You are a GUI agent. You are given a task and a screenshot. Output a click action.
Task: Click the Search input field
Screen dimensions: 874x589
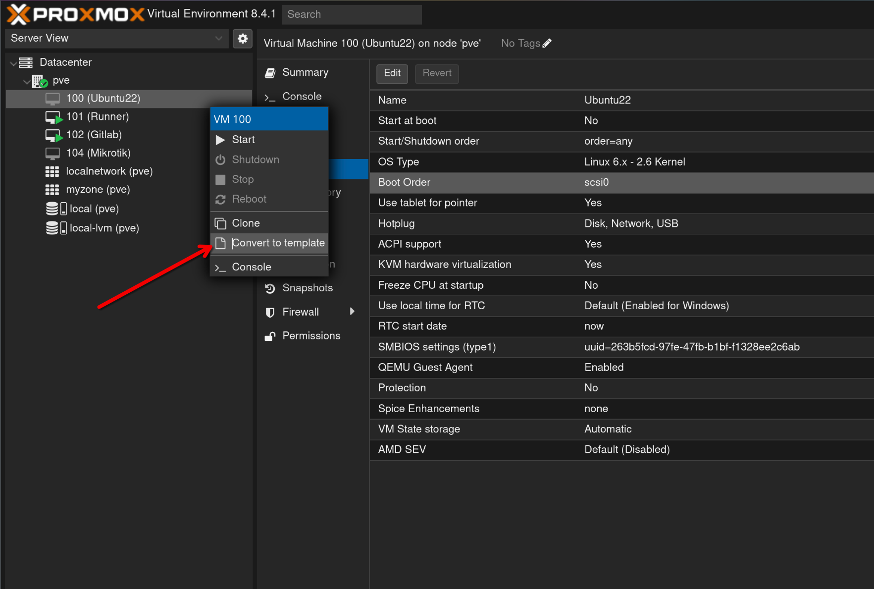(x=352, y=14)
